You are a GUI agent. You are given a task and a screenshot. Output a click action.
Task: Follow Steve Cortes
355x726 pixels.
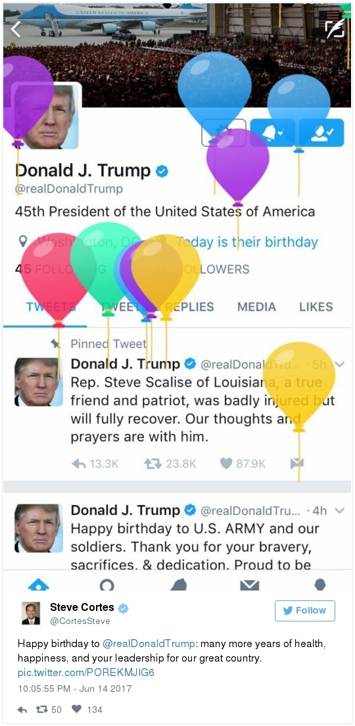pos(305,610)
